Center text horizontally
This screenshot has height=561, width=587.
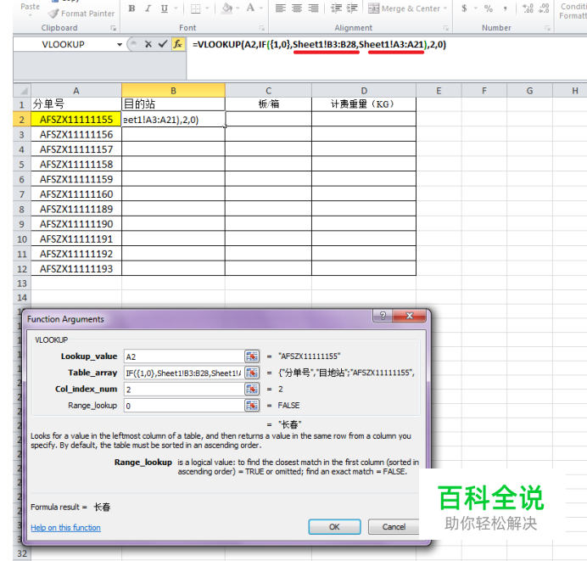(x=297, y=8)
